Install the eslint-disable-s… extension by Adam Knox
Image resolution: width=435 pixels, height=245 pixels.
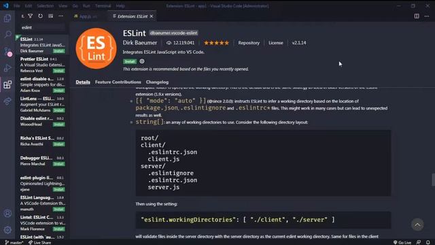(x=59, y=91)
